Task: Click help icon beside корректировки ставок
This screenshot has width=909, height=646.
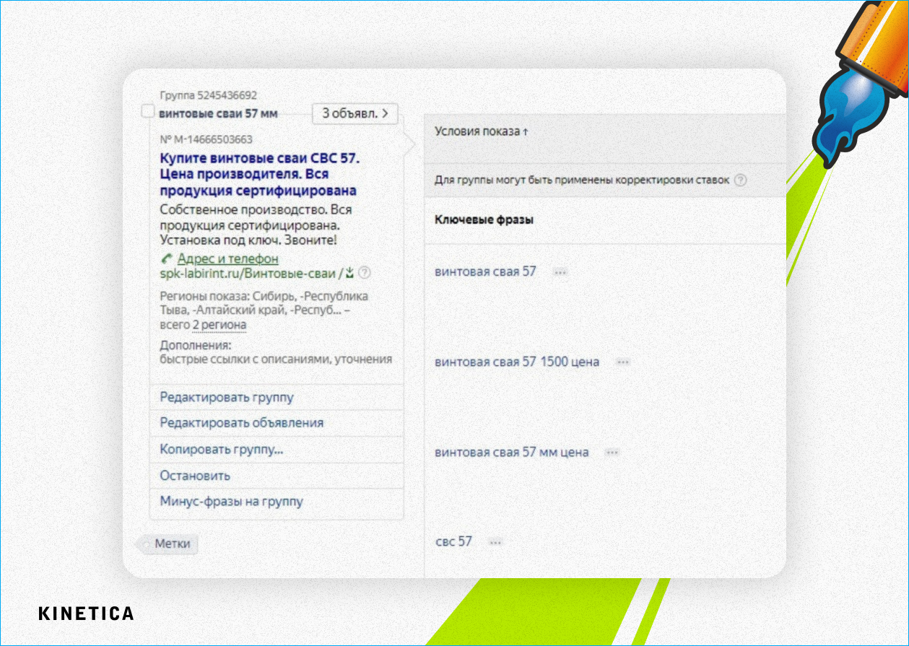Action: (x=740, y=180)
